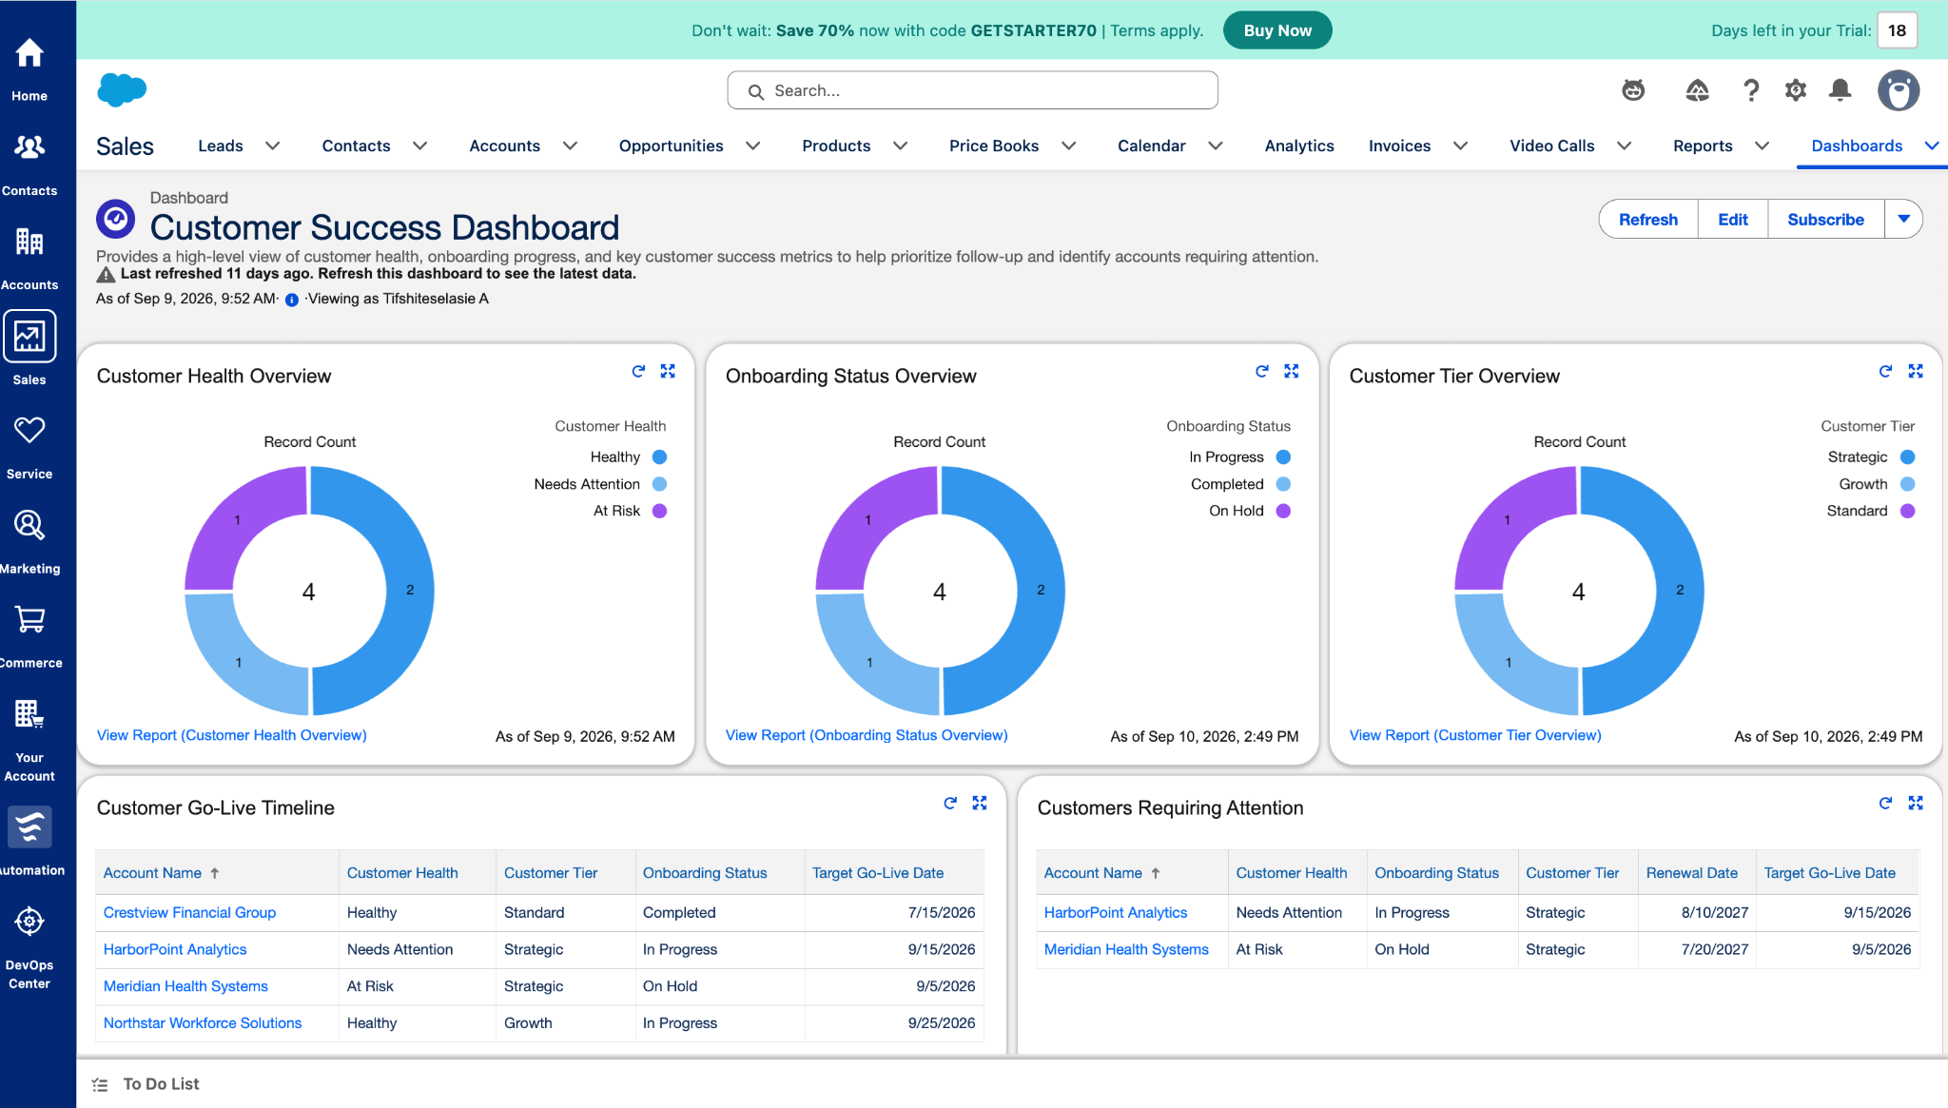Screen dimensions: 1948x1108
Task: Open the Astro guidance mascot icon
Action: click(1633, 90)
